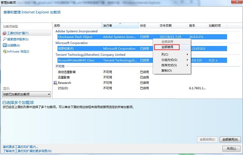Image resolution: width=243 pixels, height=155 pixels.
Task: Select the 迅雷影音 add-on
Action: tap(64, 77)
